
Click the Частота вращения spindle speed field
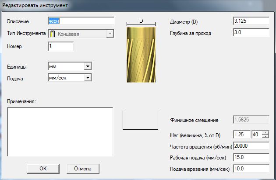pyautogui.click(x=251, y=146)
